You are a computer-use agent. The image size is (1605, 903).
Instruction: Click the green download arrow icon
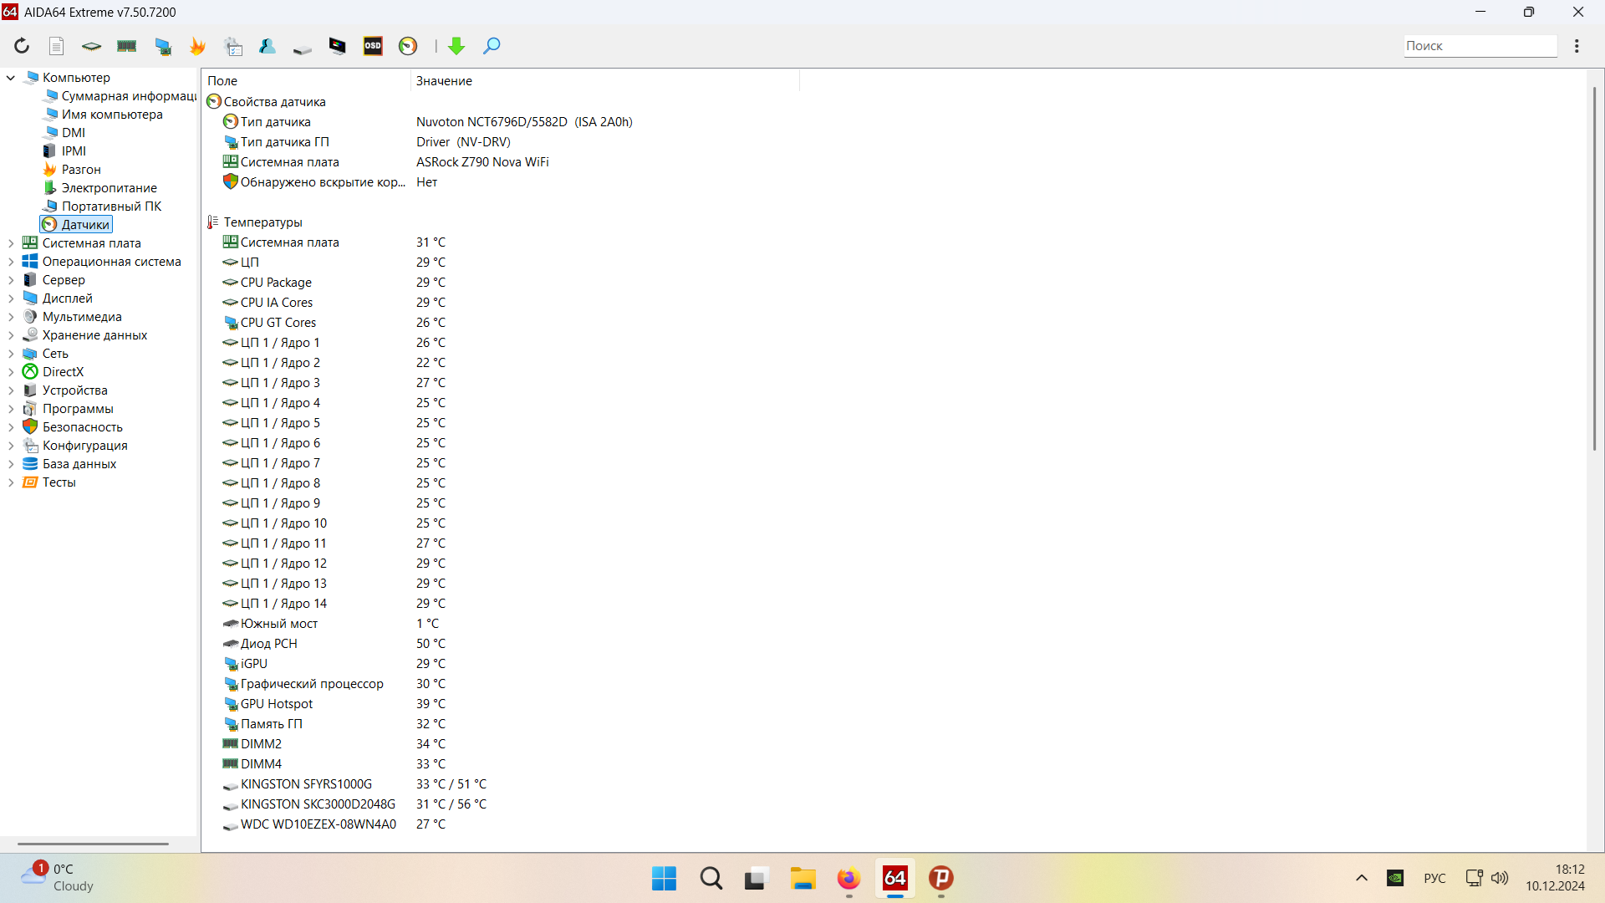pyautogui.click(x=456, y=46)
